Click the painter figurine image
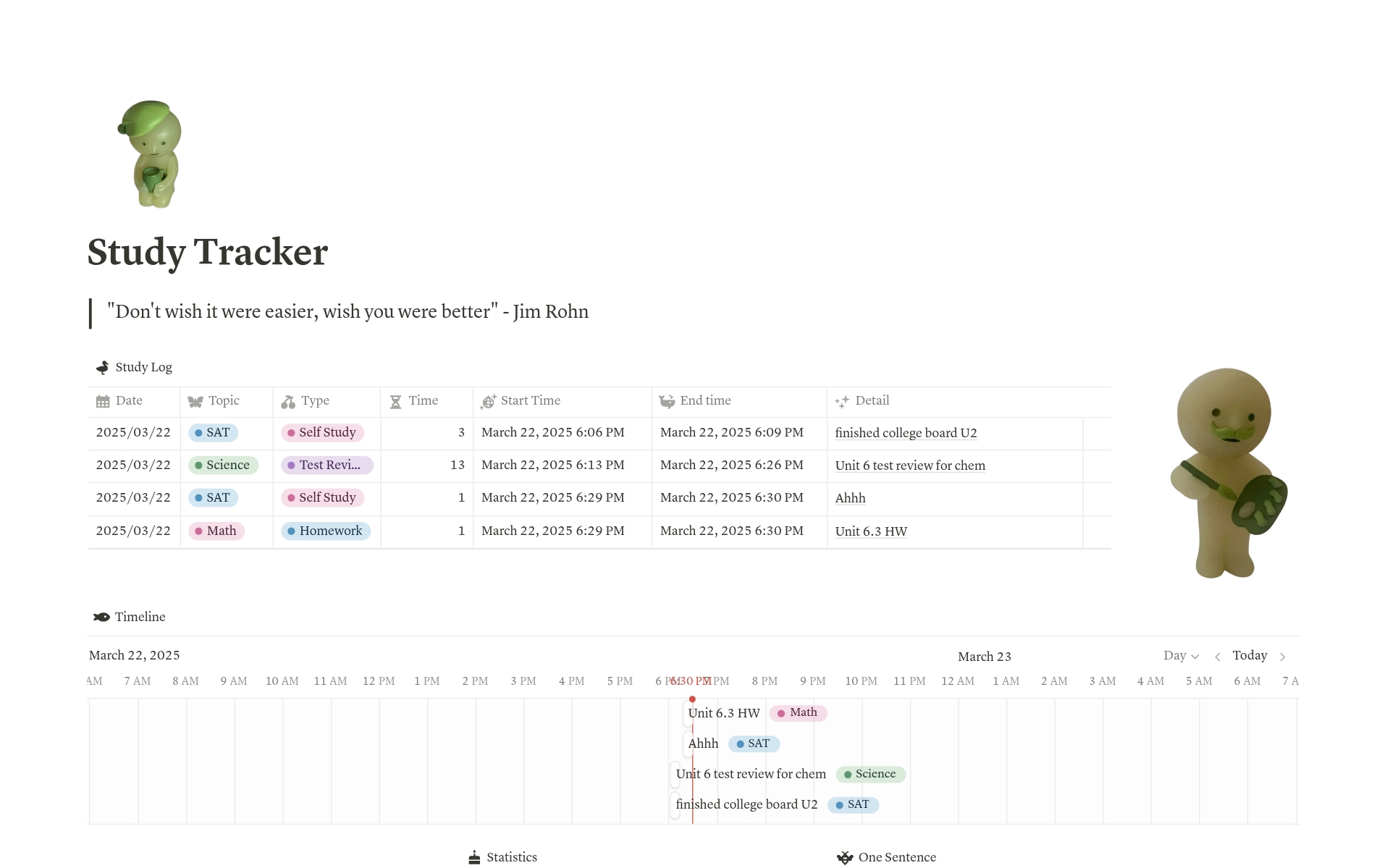Image resolution: width=1390 pixels, height=868 pixels. tap(1228, 473)
